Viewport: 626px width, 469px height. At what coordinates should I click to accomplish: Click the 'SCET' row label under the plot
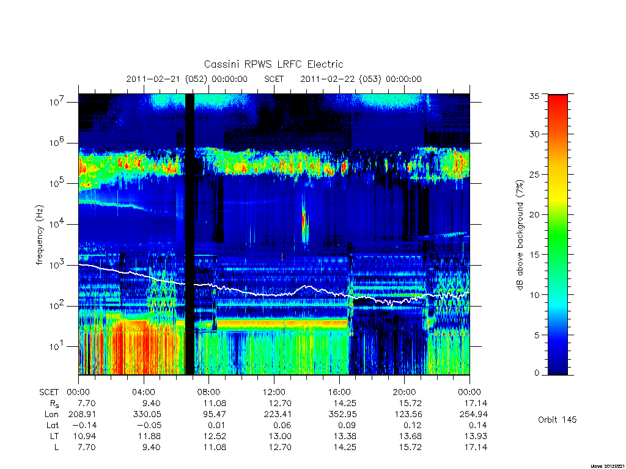[49, 392]
